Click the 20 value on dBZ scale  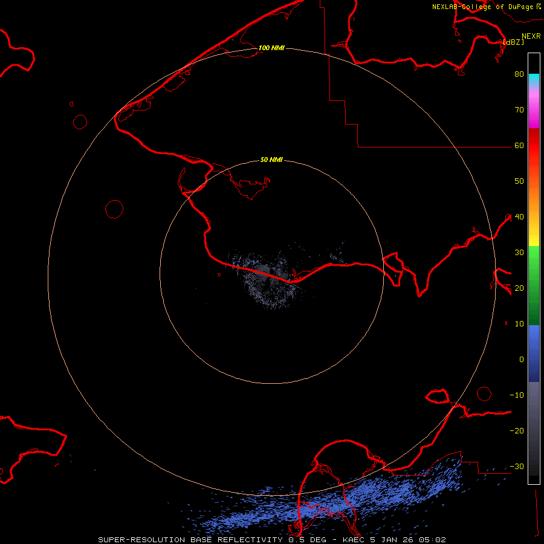click(x=519, y=288)
